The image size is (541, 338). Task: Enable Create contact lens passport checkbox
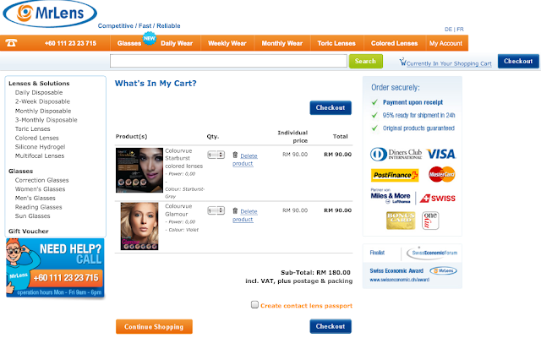(x=254, y=304)
